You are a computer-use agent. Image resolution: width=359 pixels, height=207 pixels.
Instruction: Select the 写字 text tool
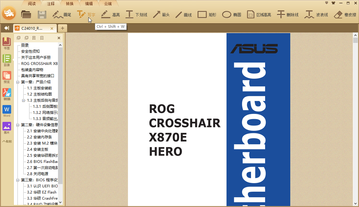click(x=86, y=15)
